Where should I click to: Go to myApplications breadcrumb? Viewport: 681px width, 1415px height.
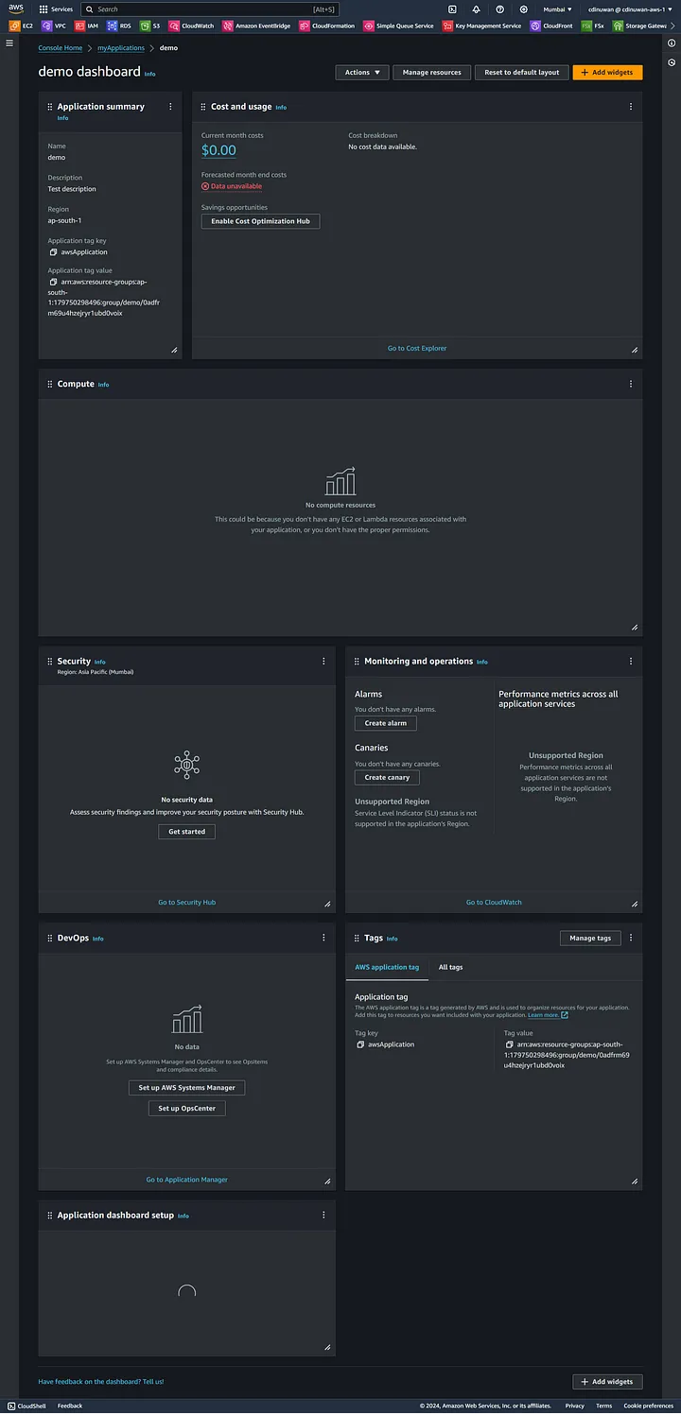[121, 47]
